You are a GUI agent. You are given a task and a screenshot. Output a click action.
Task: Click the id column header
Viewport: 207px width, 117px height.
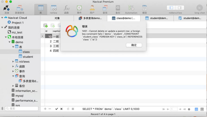pos(48,31)
